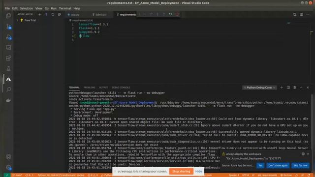The width and height of the screenshot is (315, 177).
Task: Open the Terminal menu
Action: pyautogui.click(x=65, y=8)
